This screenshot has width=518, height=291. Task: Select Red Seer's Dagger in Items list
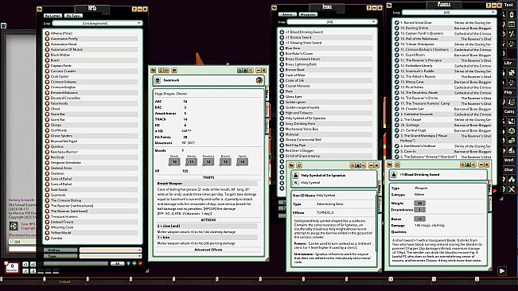[x=327, y=150]
